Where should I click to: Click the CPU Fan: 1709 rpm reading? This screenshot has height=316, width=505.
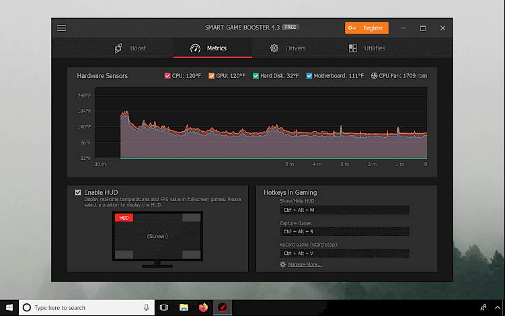click(x=403, y=76)
